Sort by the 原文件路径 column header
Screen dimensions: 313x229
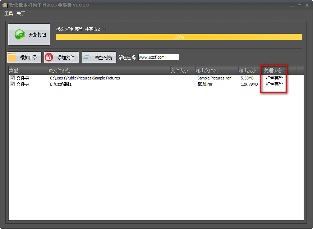pos(109,70)
